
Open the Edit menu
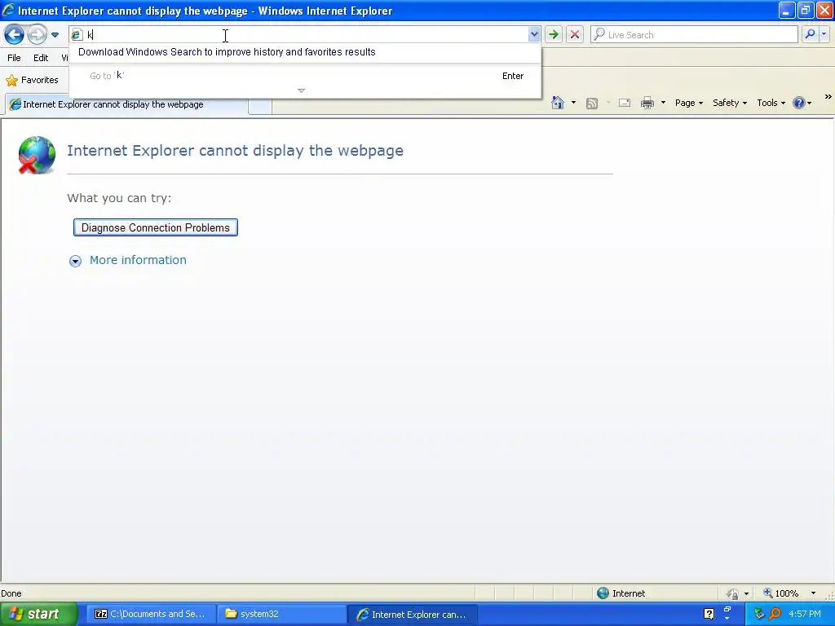click(41, 58)
